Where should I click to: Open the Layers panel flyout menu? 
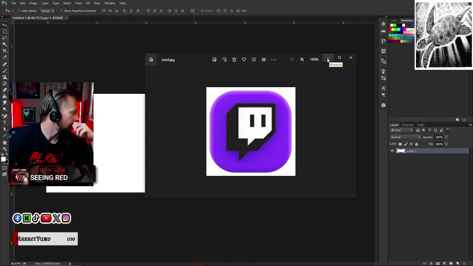470,125
